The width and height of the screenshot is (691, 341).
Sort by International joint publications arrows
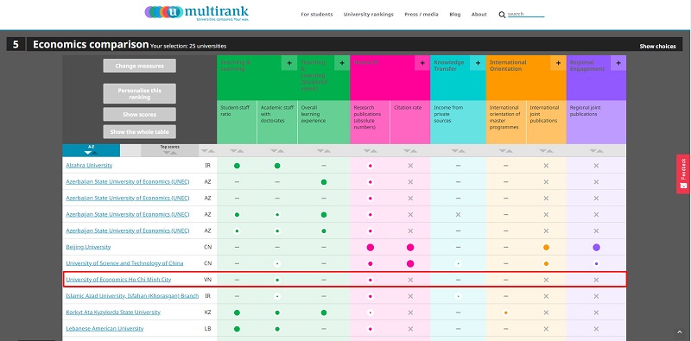click(x=546, y=151)
